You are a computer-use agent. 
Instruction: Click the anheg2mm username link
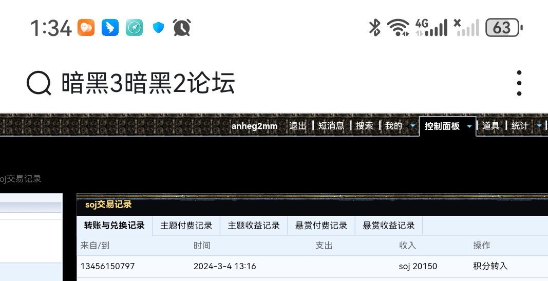coord(254,126)
